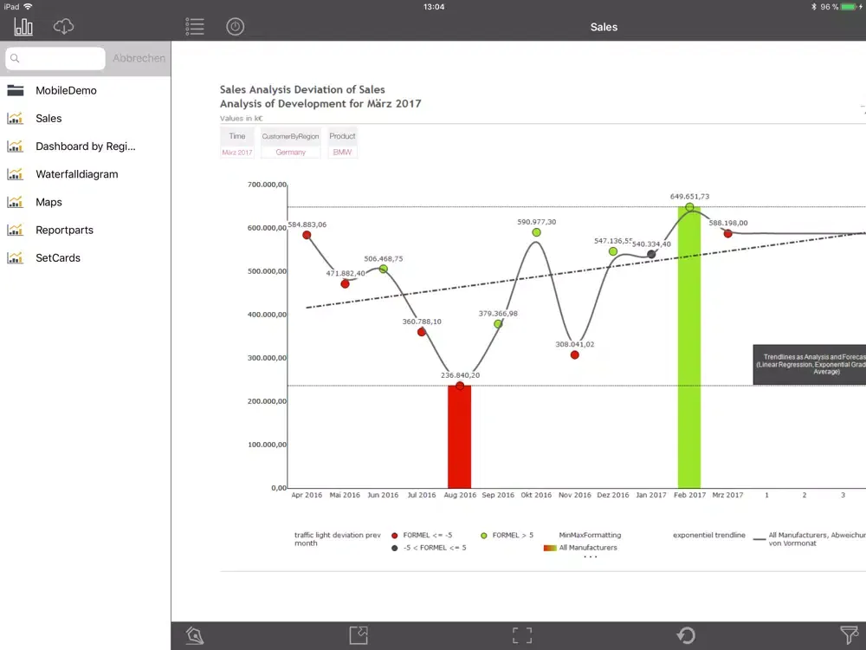This screenshot has height=650, width=866.
Task: Select the green Feb 2017 maximum bar
Action: 689,348
